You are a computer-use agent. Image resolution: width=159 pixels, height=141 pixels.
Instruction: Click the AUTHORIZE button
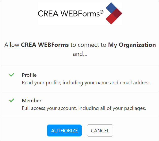click(64, 131)
